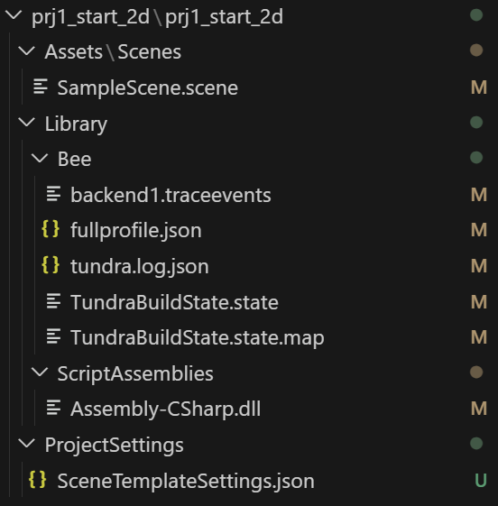Click the file icon beside TundraBuildState.state.map
The height and width of the screenshot is (506, 498).
tap(53, 336)
